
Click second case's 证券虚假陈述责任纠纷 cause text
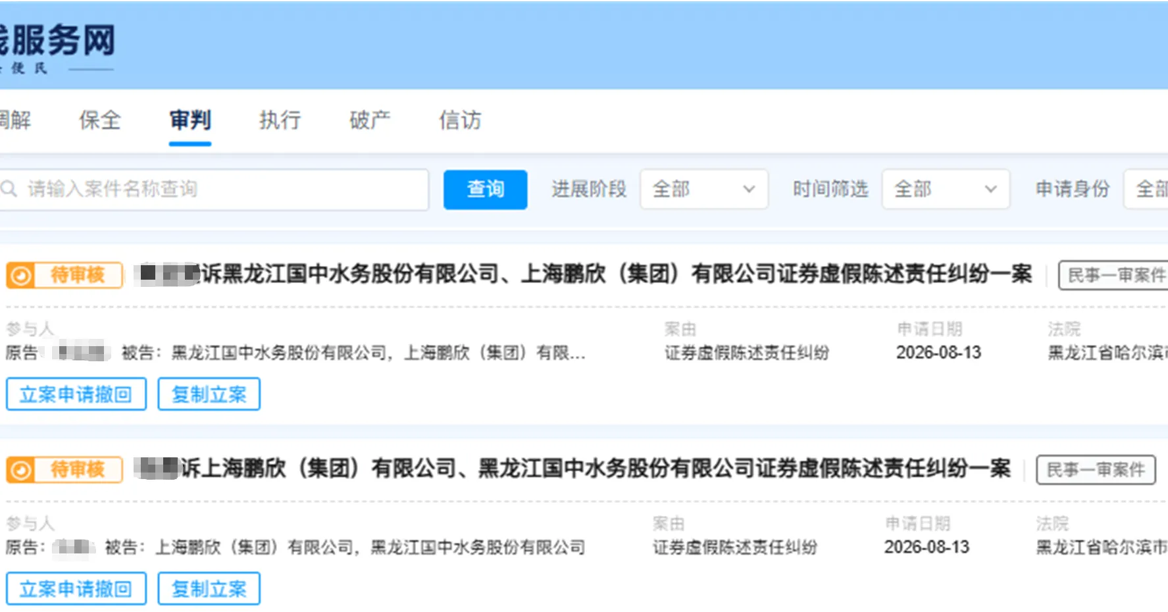click(x=735, y=547)
